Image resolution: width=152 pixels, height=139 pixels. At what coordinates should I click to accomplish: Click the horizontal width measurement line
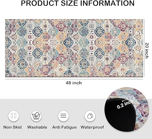(x=74, y=79)
